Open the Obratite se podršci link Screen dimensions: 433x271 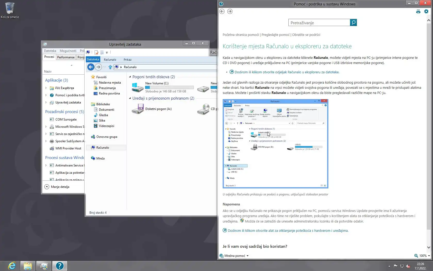pyautogui.click(x=306, y=35)
